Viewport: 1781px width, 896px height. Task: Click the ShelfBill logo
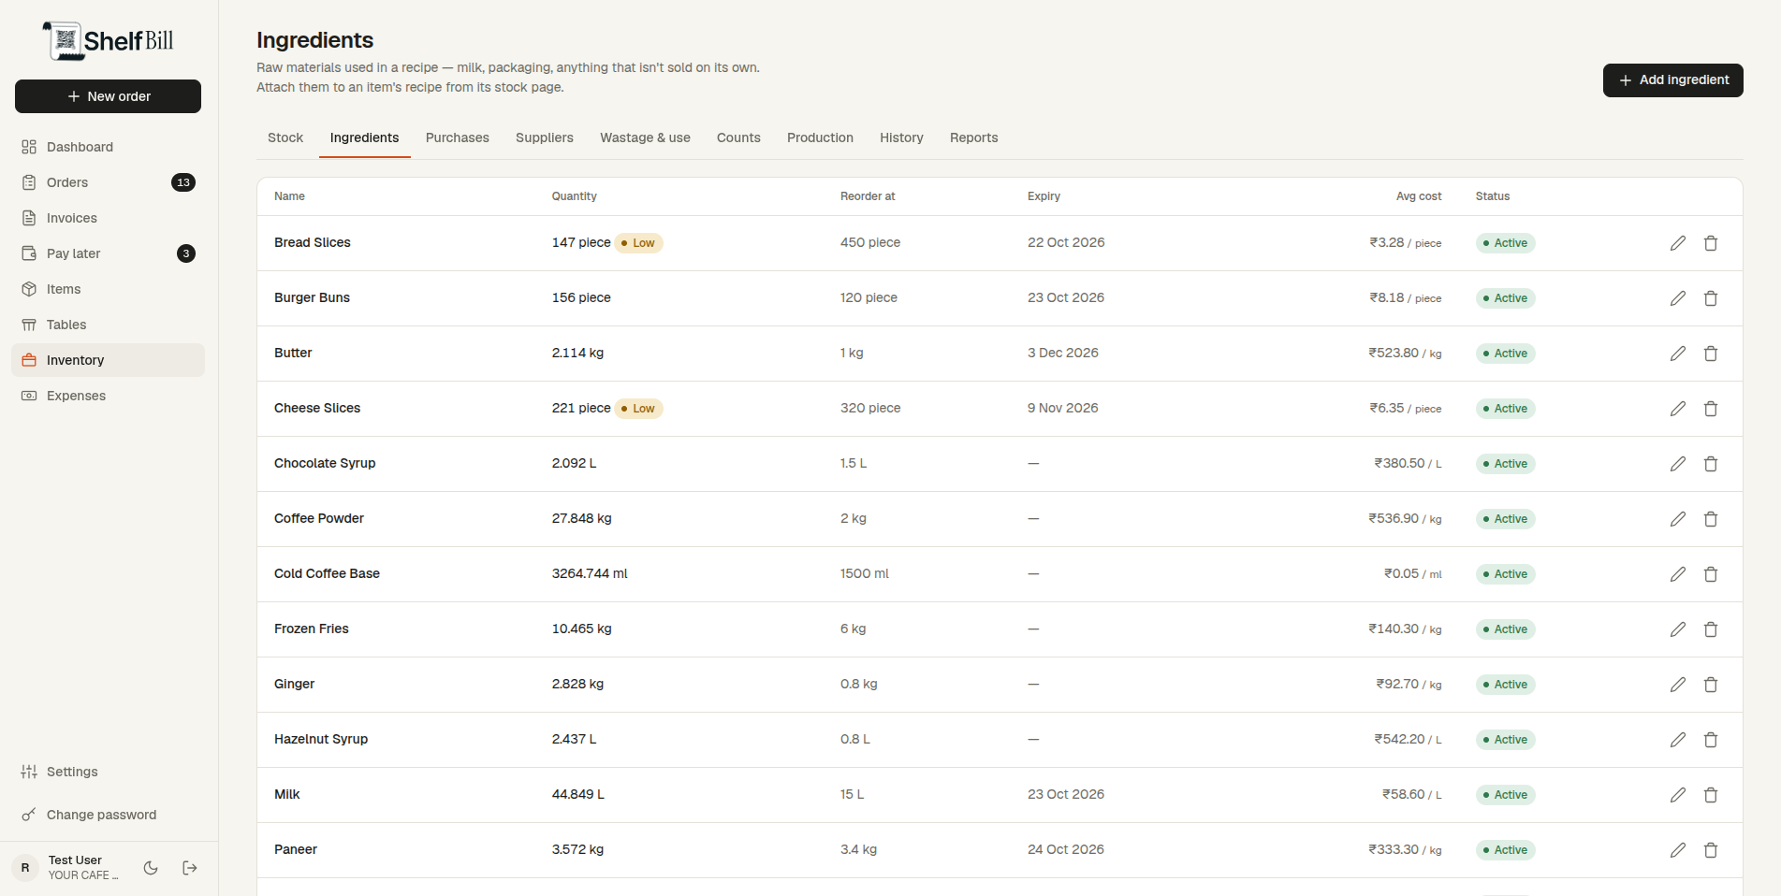tap(109, 41)
